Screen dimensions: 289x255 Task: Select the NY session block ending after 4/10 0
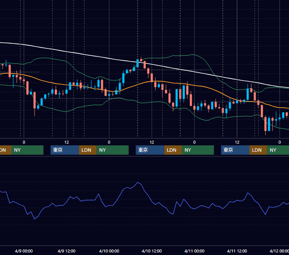pyautogui.click(x=113, y=150)
